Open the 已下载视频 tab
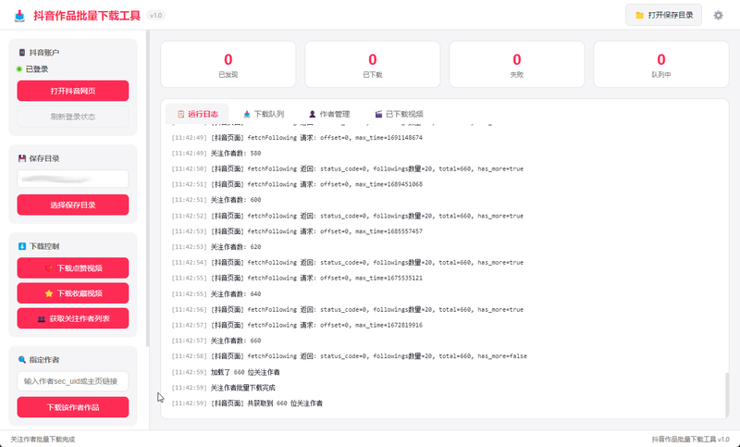Viewport: 740px width, 447px height. (x=400, y=114)
